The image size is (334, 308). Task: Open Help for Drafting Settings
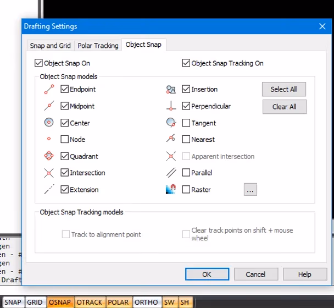305,274
